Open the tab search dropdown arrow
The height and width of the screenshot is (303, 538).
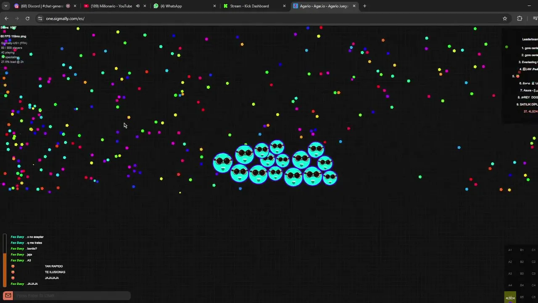(5, 6)
